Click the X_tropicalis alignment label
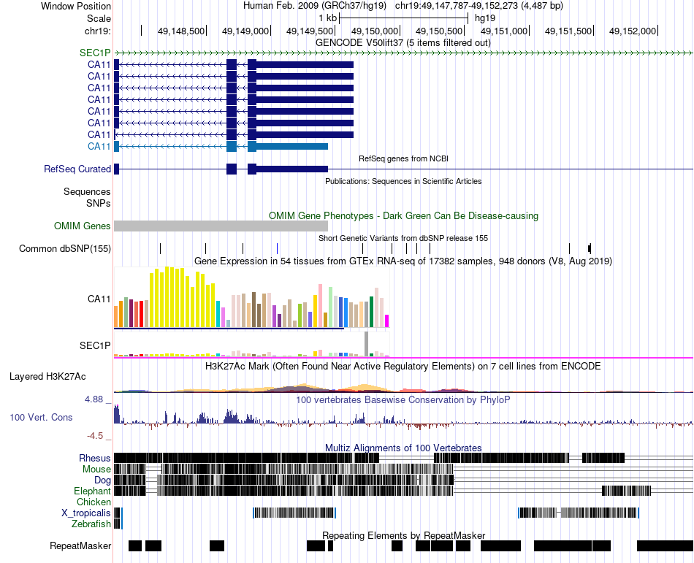Screen dimensions: 694x563 point(86,513)
